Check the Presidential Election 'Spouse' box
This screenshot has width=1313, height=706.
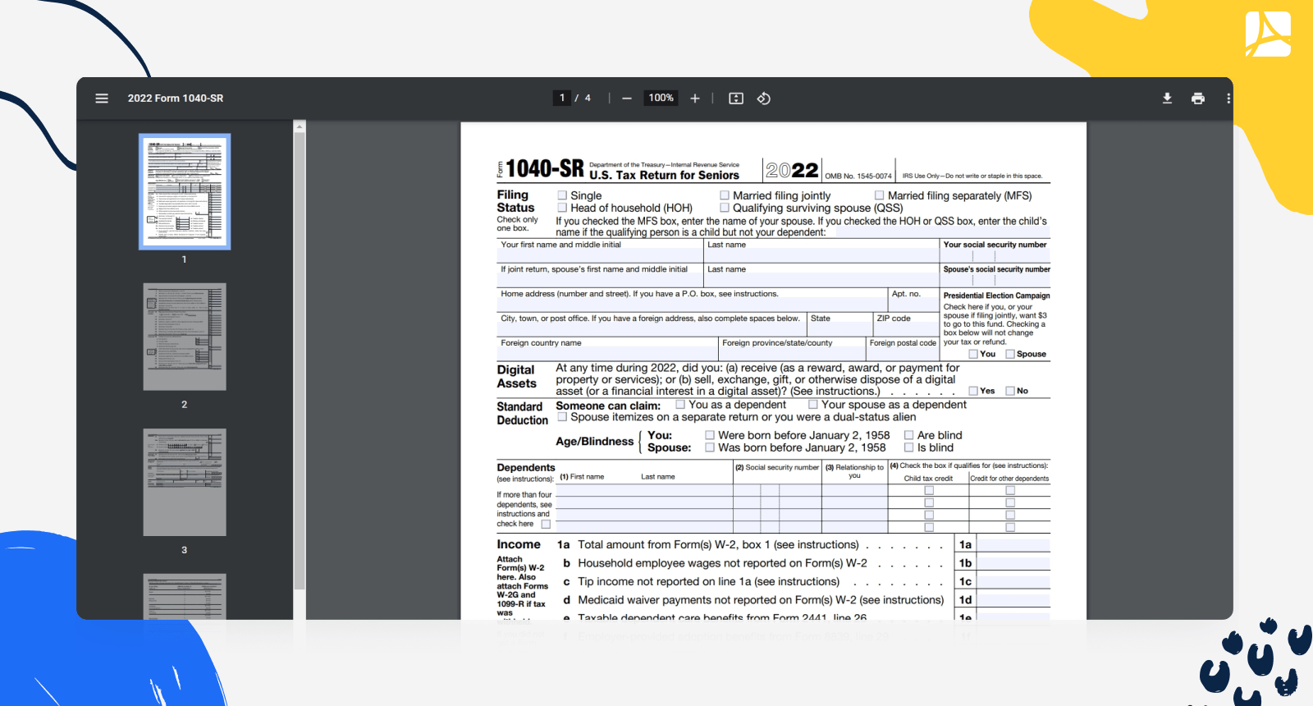pos(1010,354)
